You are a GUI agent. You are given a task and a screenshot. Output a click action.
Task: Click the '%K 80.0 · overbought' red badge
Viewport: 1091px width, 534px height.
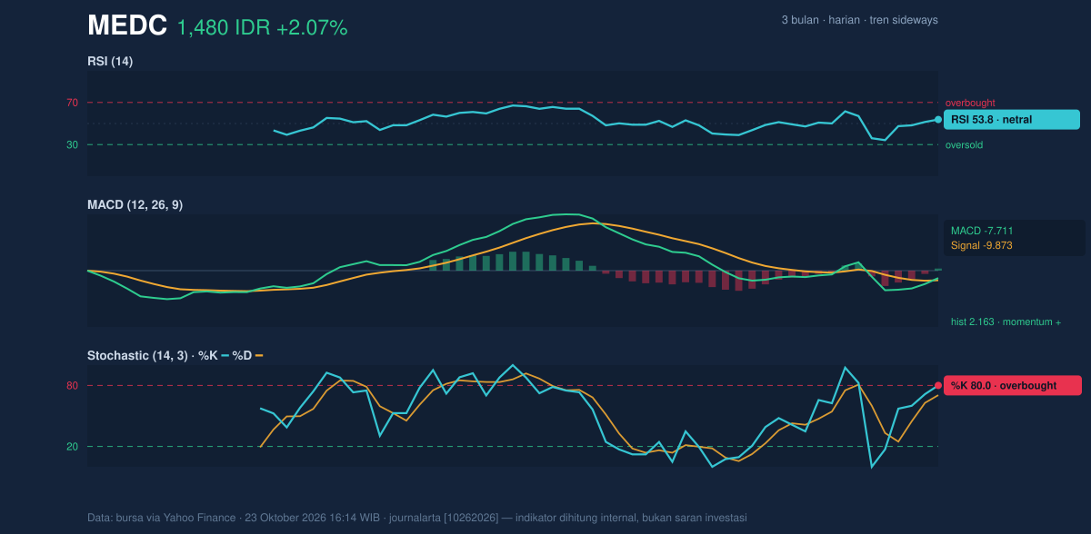click(1013, 386)
